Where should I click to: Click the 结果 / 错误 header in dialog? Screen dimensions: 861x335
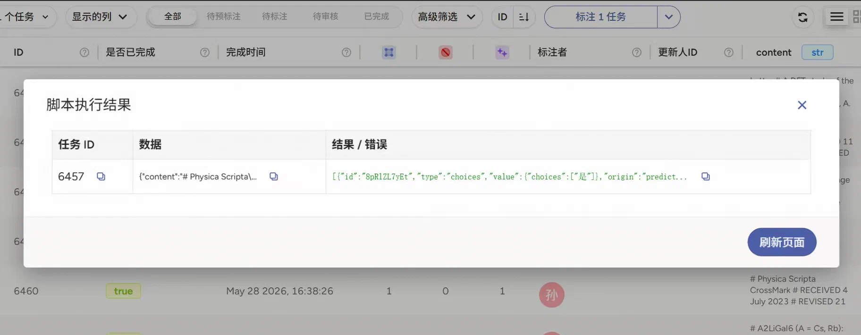[x=359, y=144]
